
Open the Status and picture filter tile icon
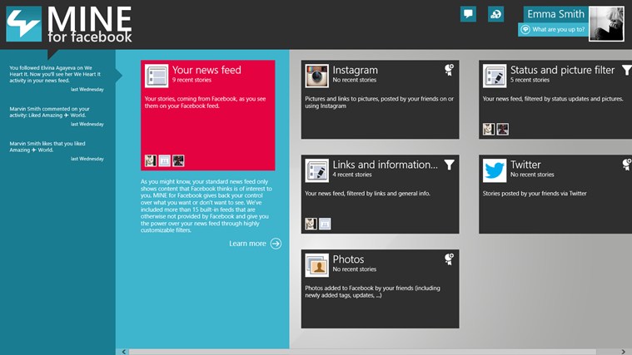coord(495,76)
